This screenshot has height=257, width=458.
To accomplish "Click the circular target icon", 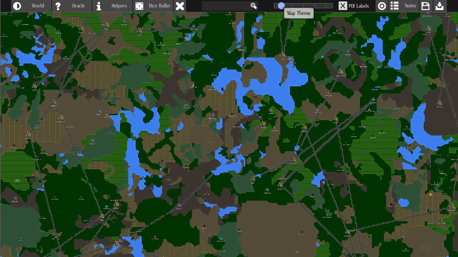I will click(x=382, y=6).
